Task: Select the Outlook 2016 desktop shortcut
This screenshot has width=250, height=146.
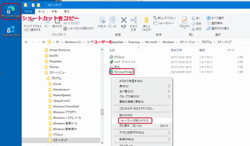Action: coord(11,31)
